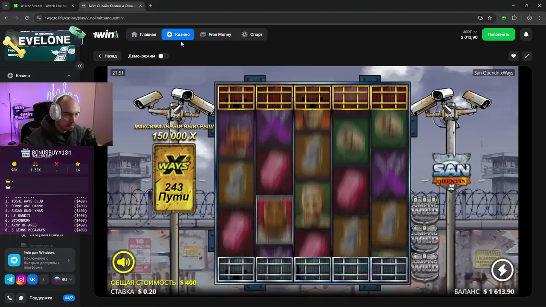
Task: Open the Instagram social link
Action: click(x=21, y=279)
